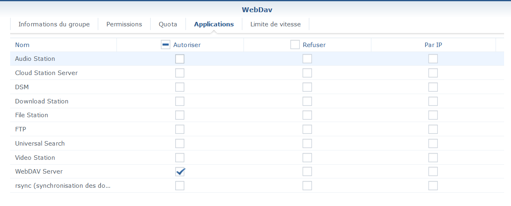The width and height of the screenshot is (511, 206).
Task: Enable Autoriser for File Station
Action: tap(180, 115)
